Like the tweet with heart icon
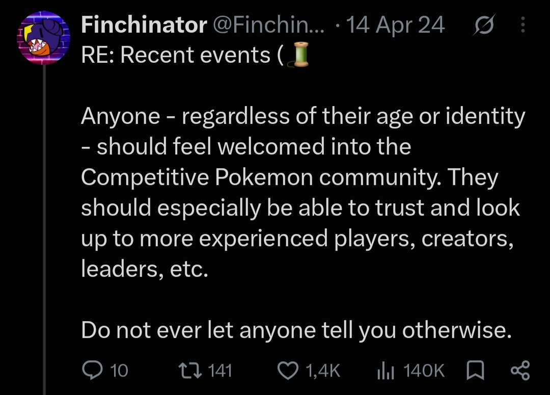Screen dimensions: 550x395 288,371
